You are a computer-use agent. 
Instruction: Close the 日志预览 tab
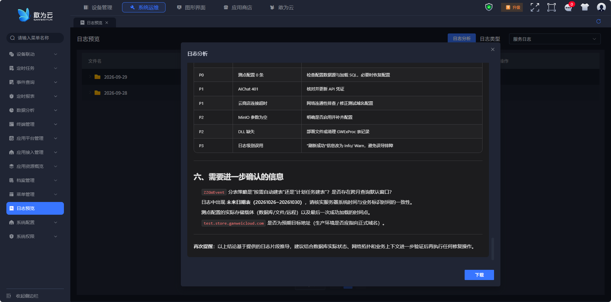[107, 23]
